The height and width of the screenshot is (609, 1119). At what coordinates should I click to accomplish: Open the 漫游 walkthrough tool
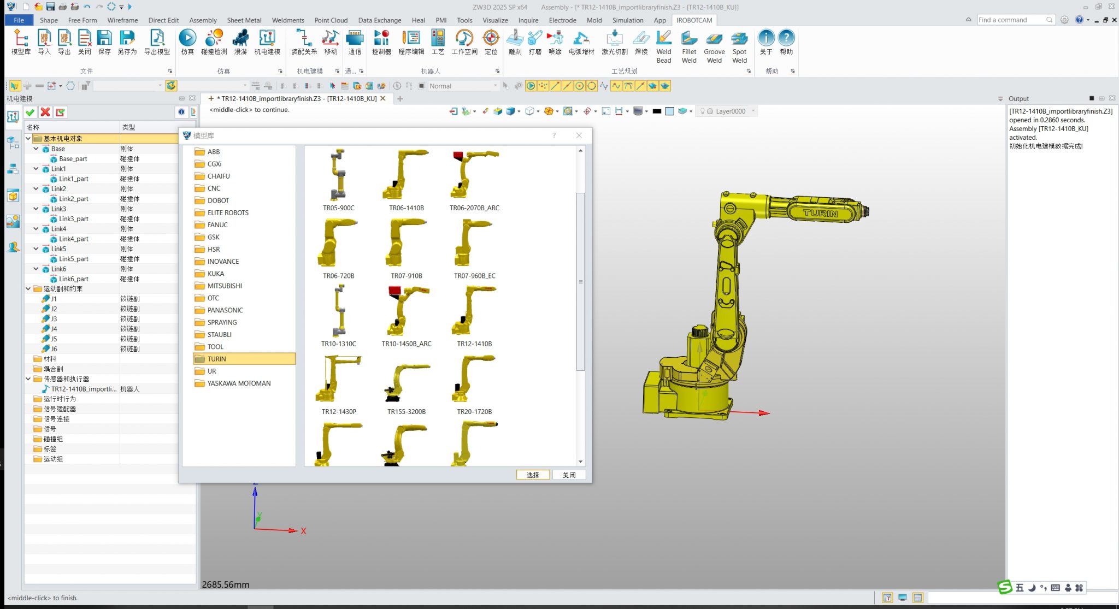240,44
